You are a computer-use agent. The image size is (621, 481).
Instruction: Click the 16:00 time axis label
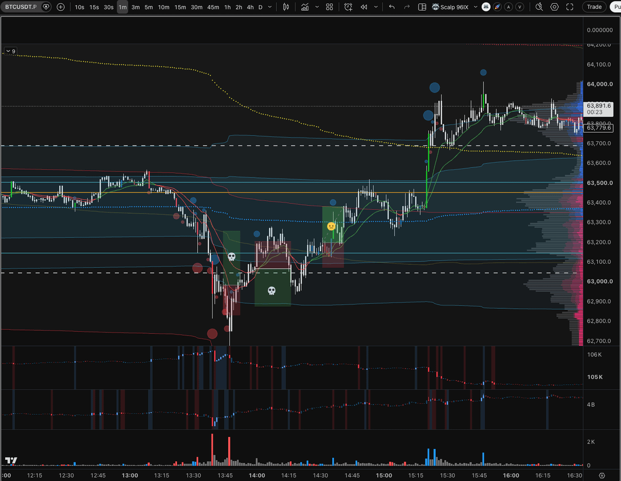[511, 475]
